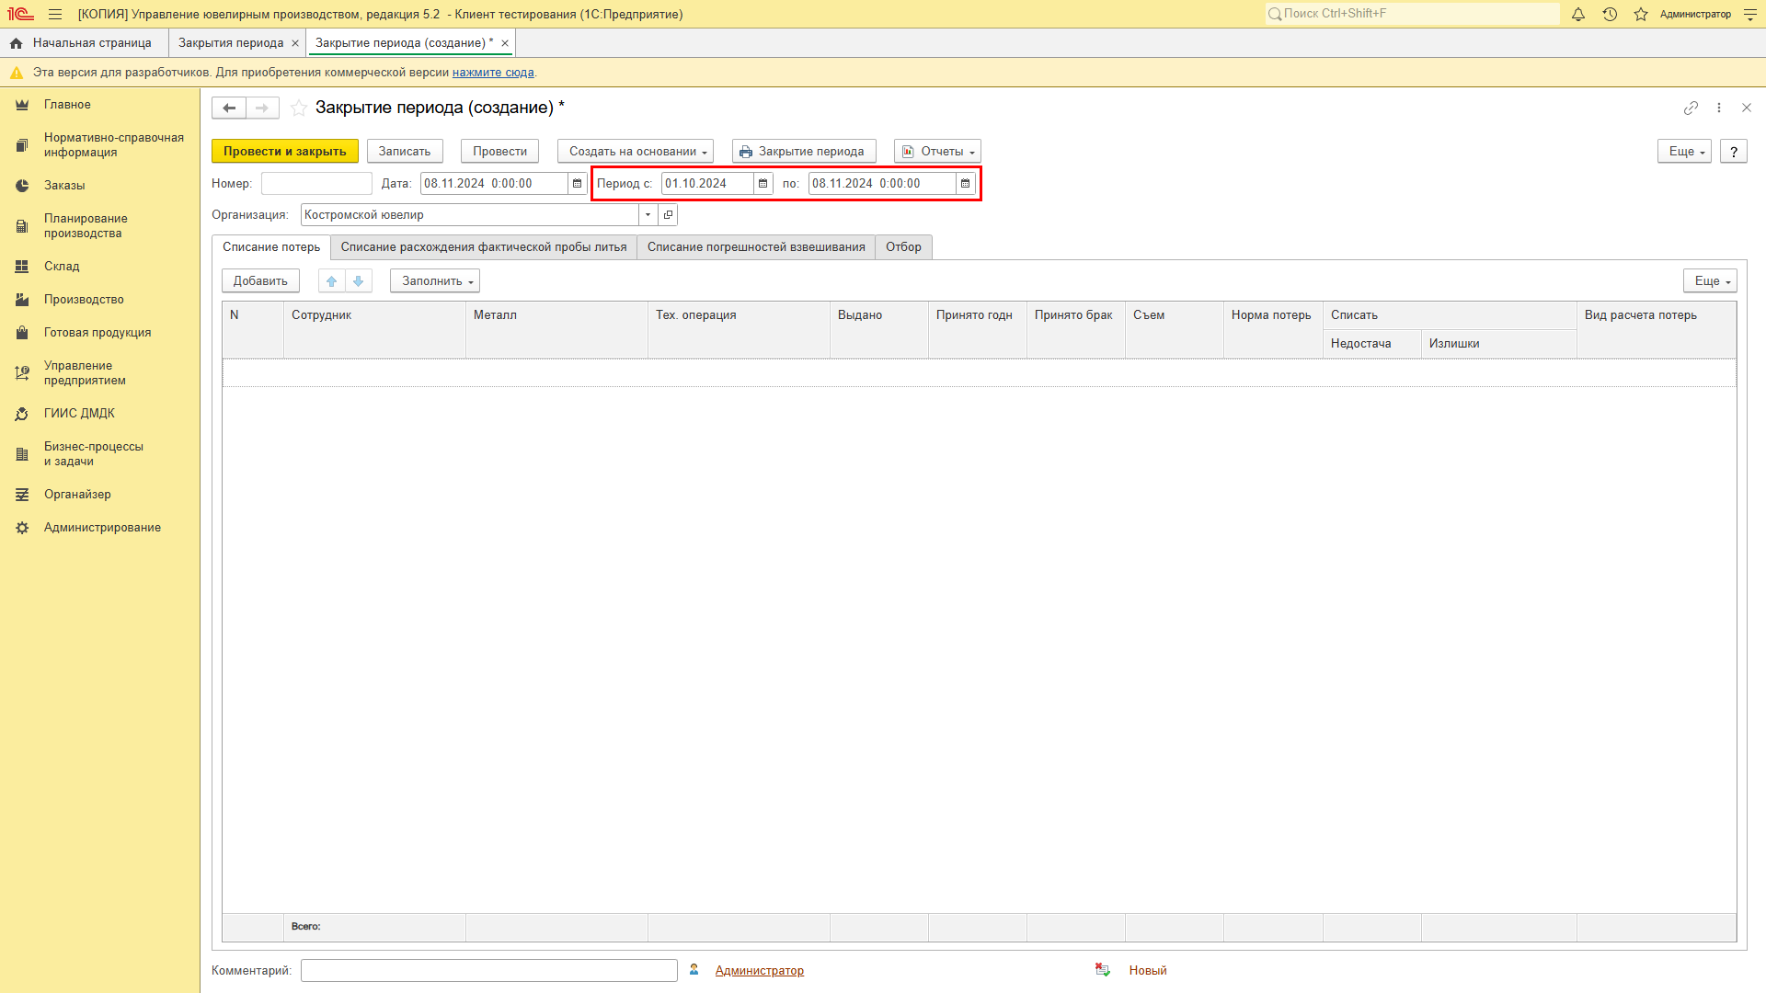Open the three-dot form options menu
1766x993 pixels.
pyautogui.click(x=1718, y=108)
